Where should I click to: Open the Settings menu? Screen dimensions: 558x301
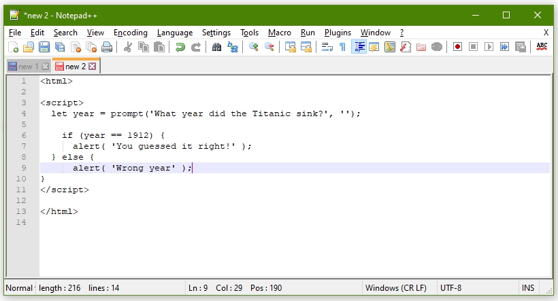(x=216, y=33)
